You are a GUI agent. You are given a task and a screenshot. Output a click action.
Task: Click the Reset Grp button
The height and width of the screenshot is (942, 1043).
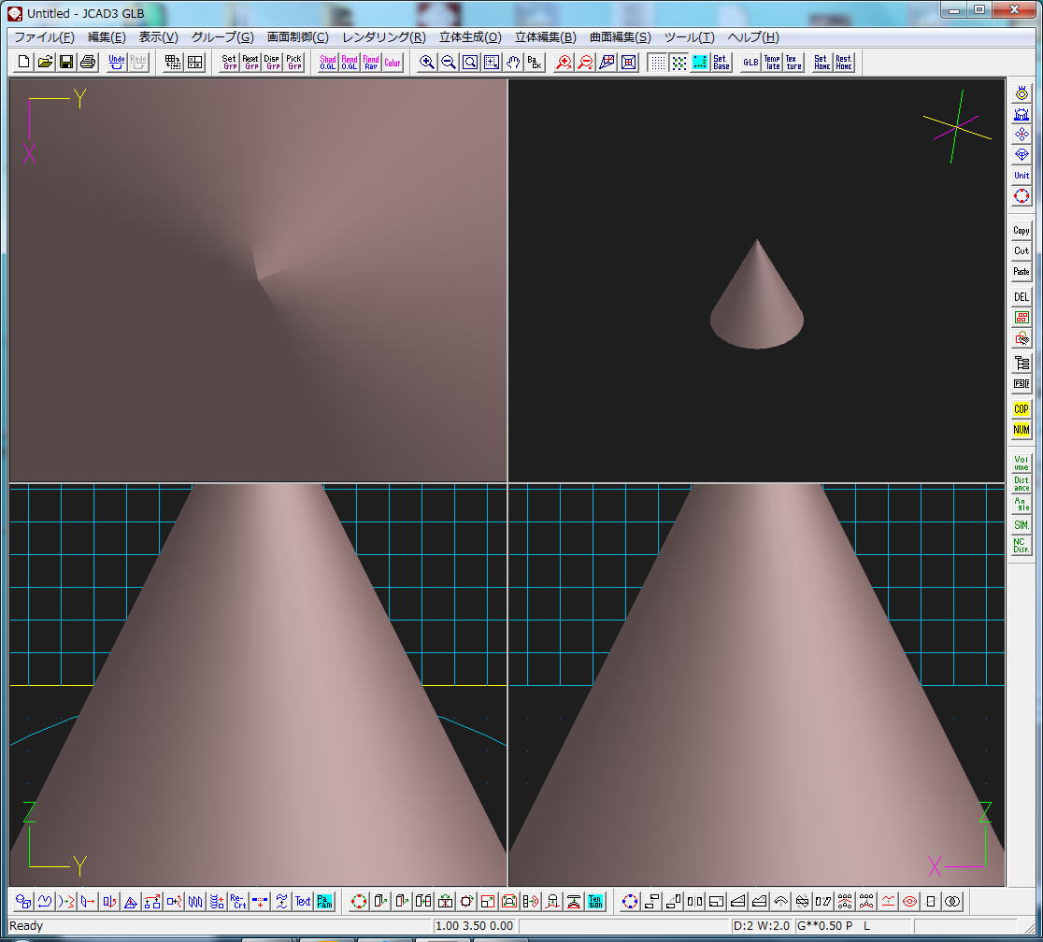[x=250, y=63]
